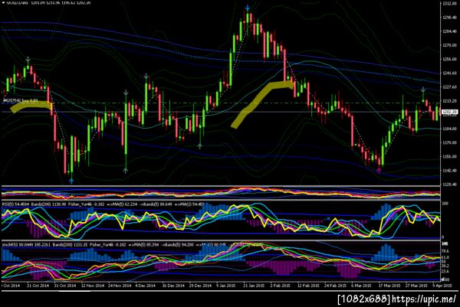Click the 1298.40 price axis label
The width and height of the screenshot is (460, 307).
[x=450, y=18]
